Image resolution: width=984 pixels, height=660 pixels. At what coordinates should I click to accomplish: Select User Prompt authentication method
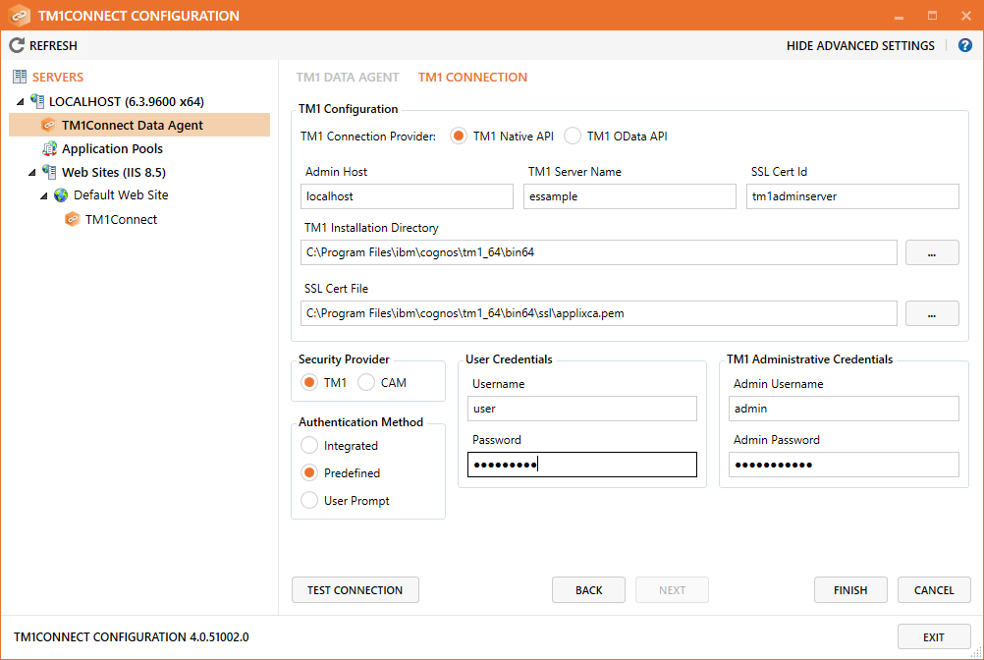309,501
